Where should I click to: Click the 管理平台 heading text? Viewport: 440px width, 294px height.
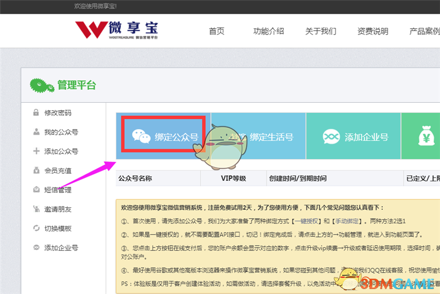77,85
